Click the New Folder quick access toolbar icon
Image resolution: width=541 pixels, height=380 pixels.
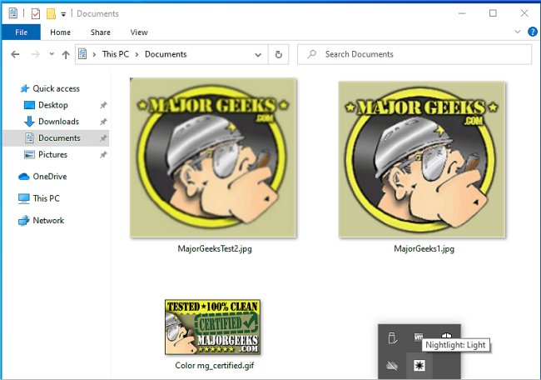(51, 13)
